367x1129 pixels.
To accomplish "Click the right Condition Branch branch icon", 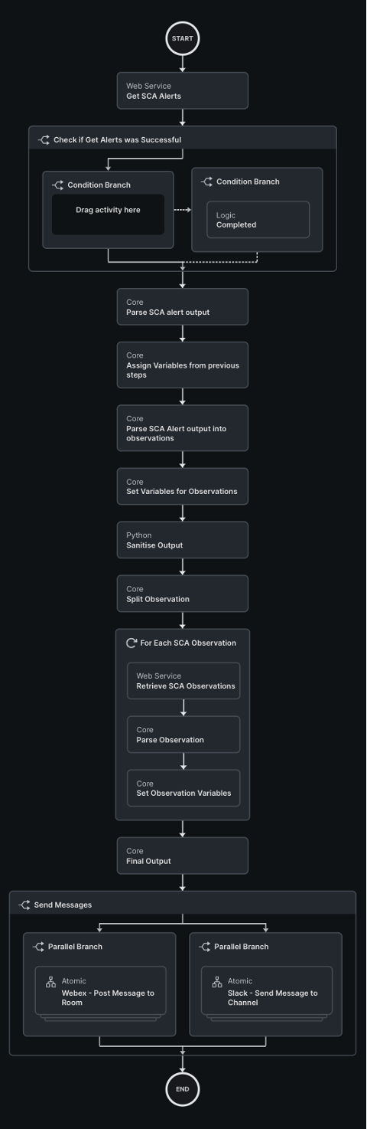I will click(206, 182).
